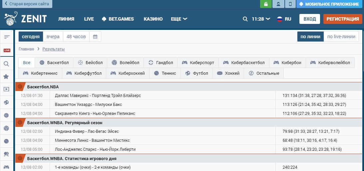The height and width of the screenshot is (171, 364).
Task: Expand the ЕЩЕ dropdown menu
Action: [179, 19]
